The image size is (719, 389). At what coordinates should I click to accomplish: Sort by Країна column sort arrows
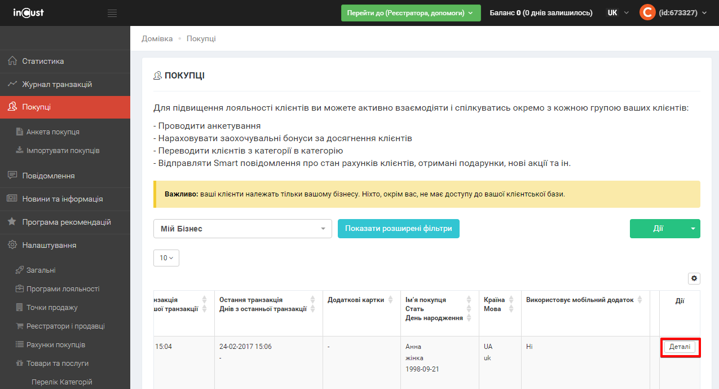511,304
